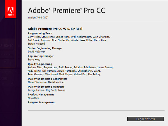The width and height of the screenshot is (168, 126).
Task: Click the Engineering Manager heading
Action: coord(41,56)
